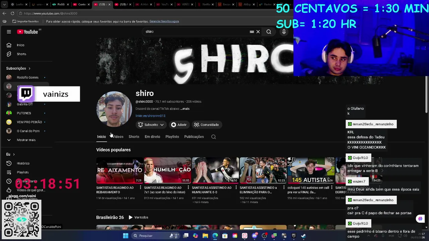Switch to the Publicações tab

pyautogui.click(x=194, y=137)
